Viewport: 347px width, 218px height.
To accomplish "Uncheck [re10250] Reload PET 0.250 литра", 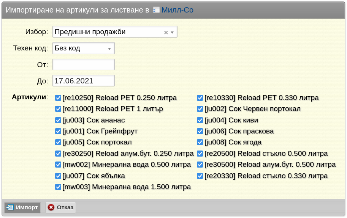I will [x=58, y=98].
